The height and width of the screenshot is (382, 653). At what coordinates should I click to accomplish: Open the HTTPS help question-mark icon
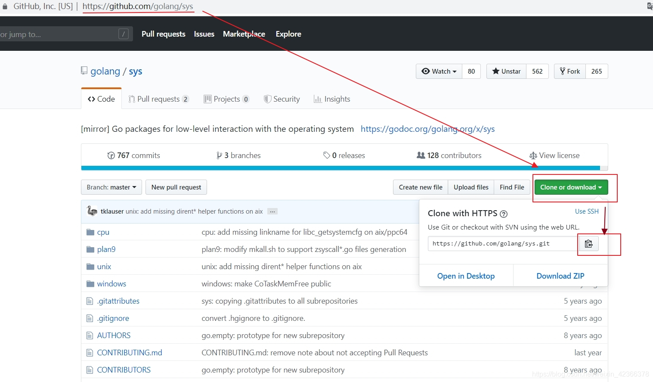(504, 214)
